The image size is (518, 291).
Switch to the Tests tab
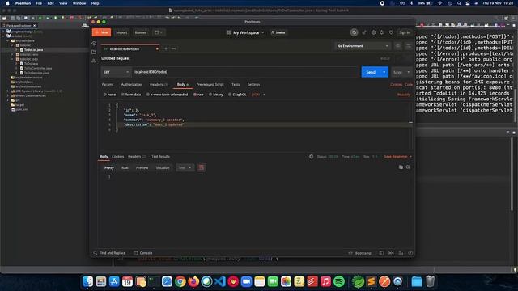click(x=236, y=85)
